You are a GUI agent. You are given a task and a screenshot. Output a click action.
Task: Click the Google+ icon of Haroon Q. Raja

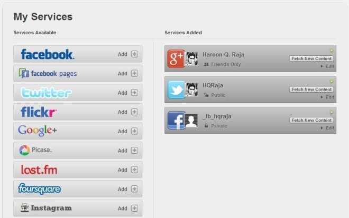[x=176, y=58]
